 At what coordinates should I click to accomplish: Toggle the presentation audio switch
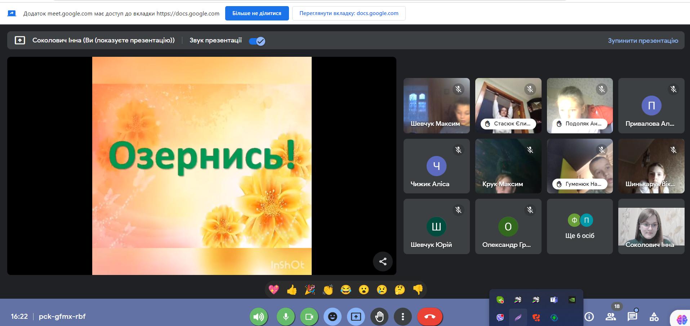[257, 41]
